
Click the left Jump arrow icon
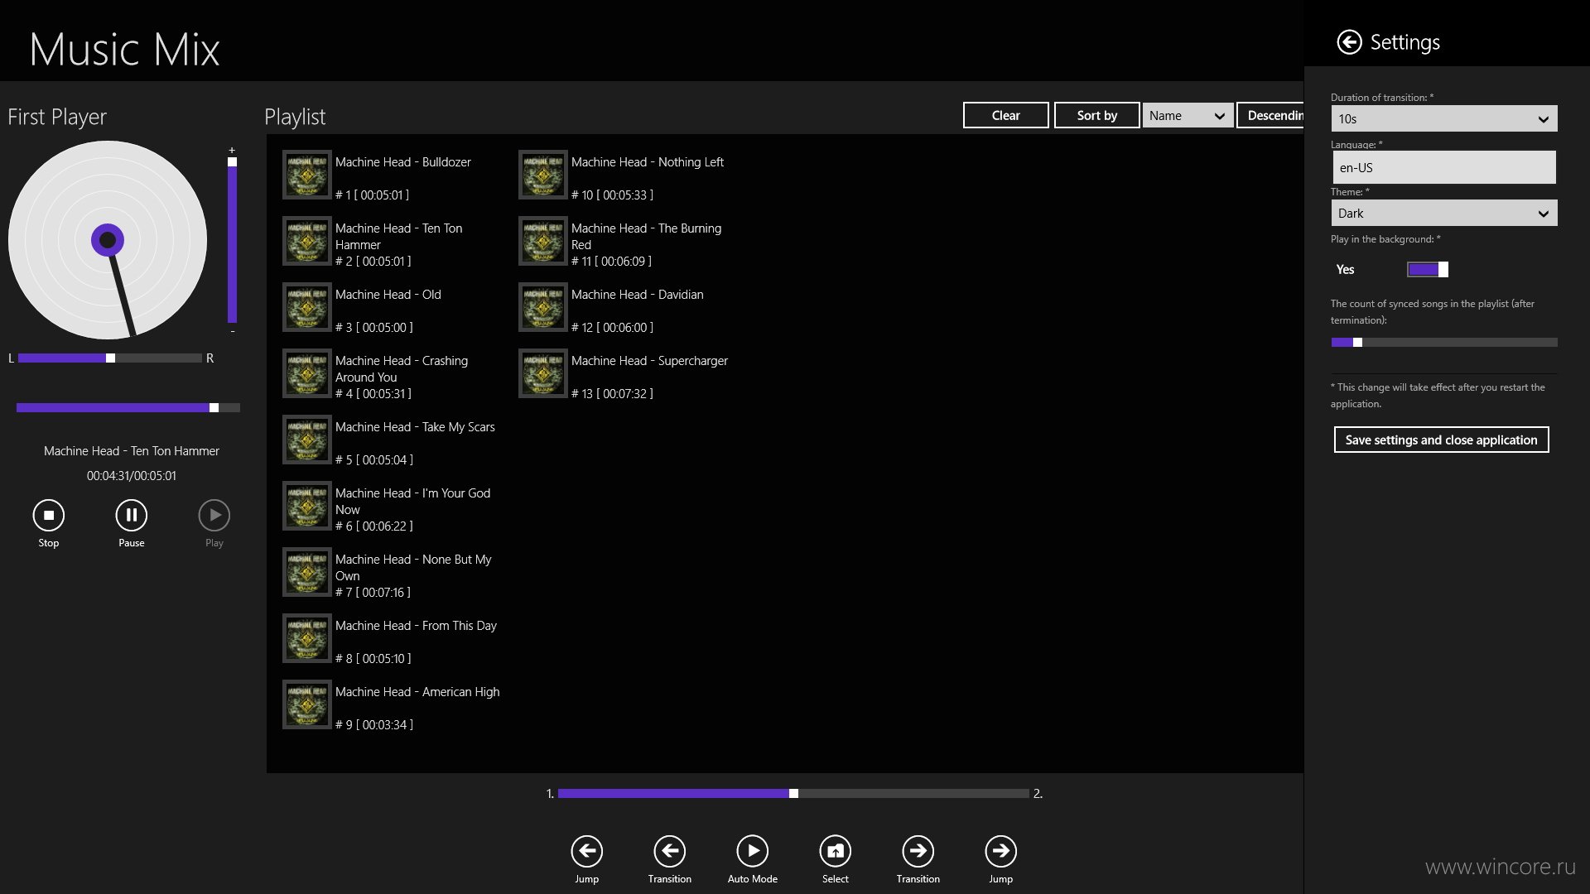click(587, 851)
